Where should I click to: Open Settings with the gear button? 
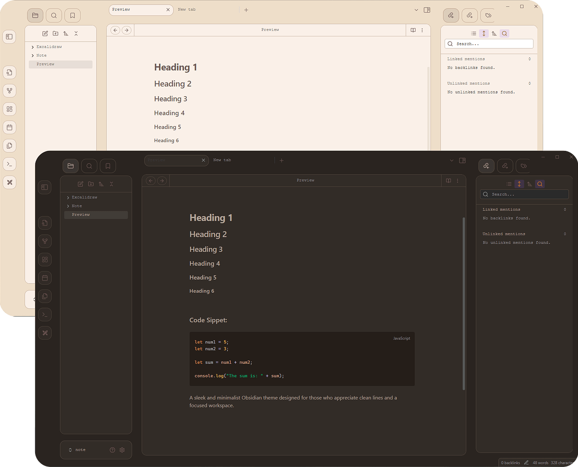tap(122, 450)
